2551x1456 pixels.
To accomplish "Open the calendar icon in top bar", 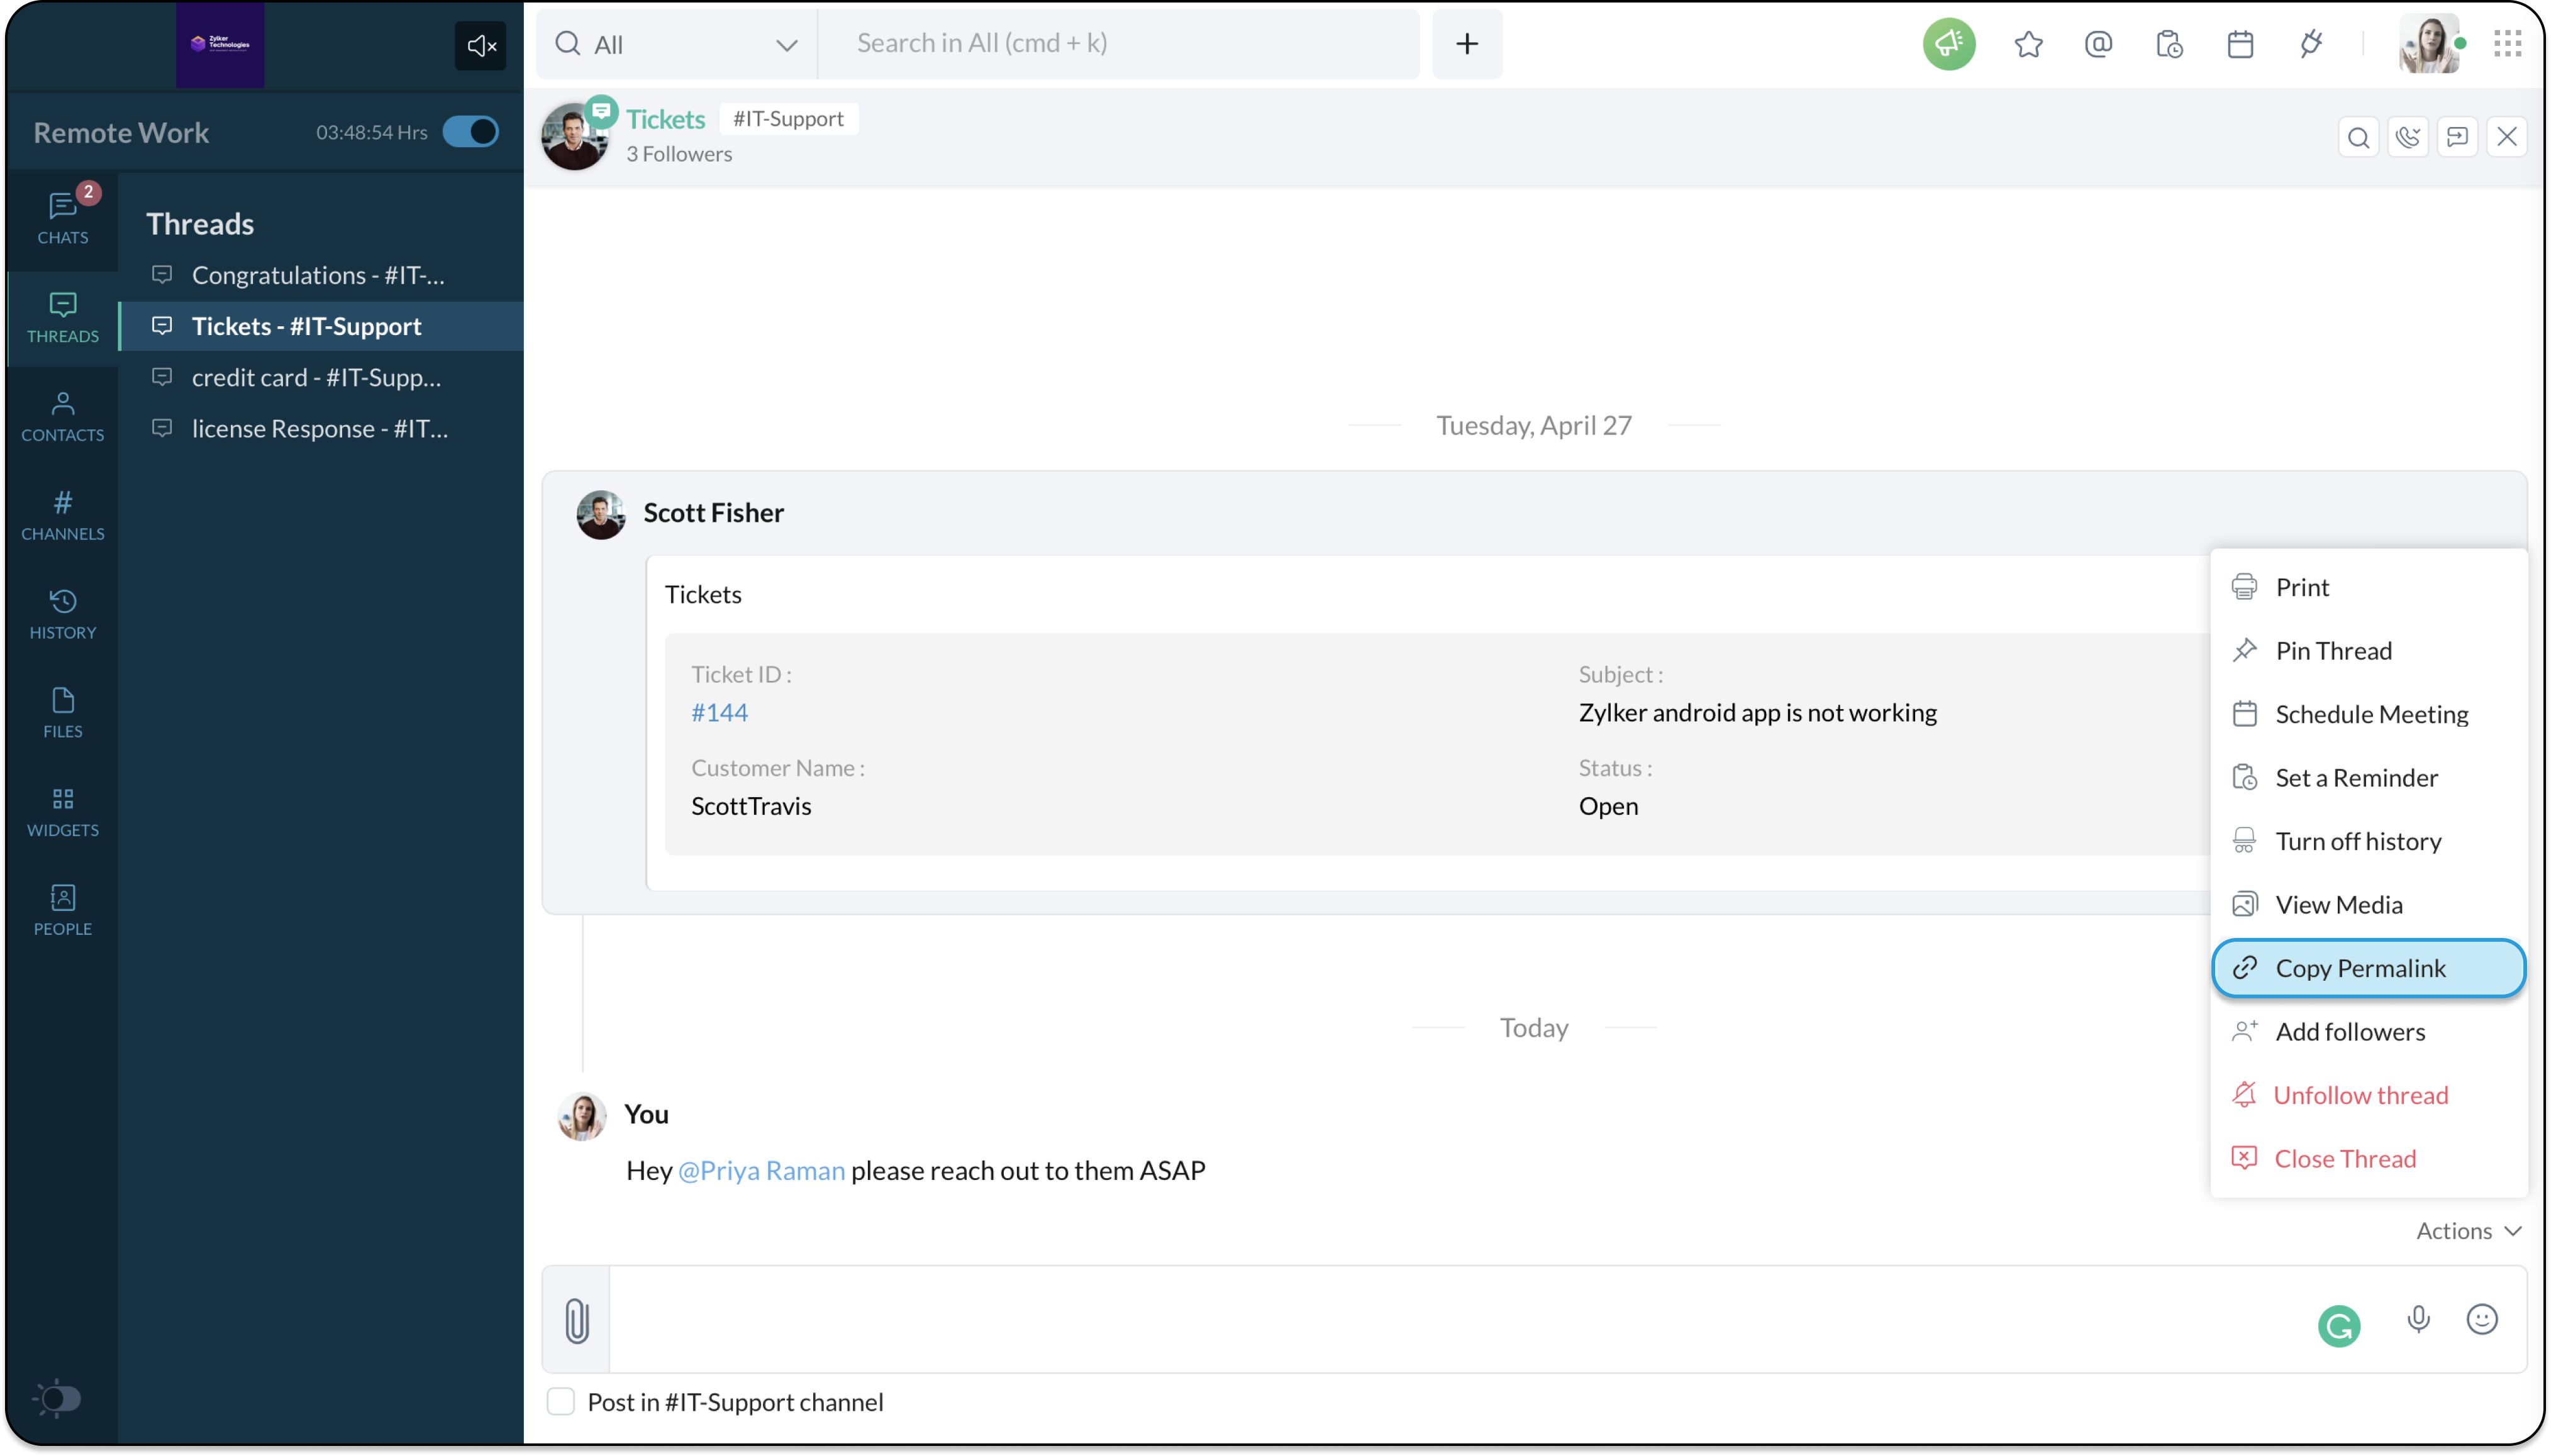I will click(2240, 44).
